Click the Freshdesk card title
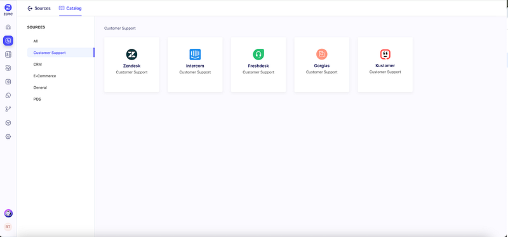Viewport: 508px width, 237px height. pos(258,66)
